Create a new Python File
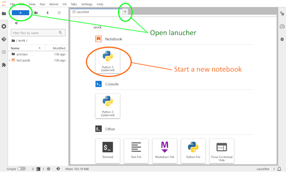This screenshot has height=172, width=286. (x=193, y=151)
